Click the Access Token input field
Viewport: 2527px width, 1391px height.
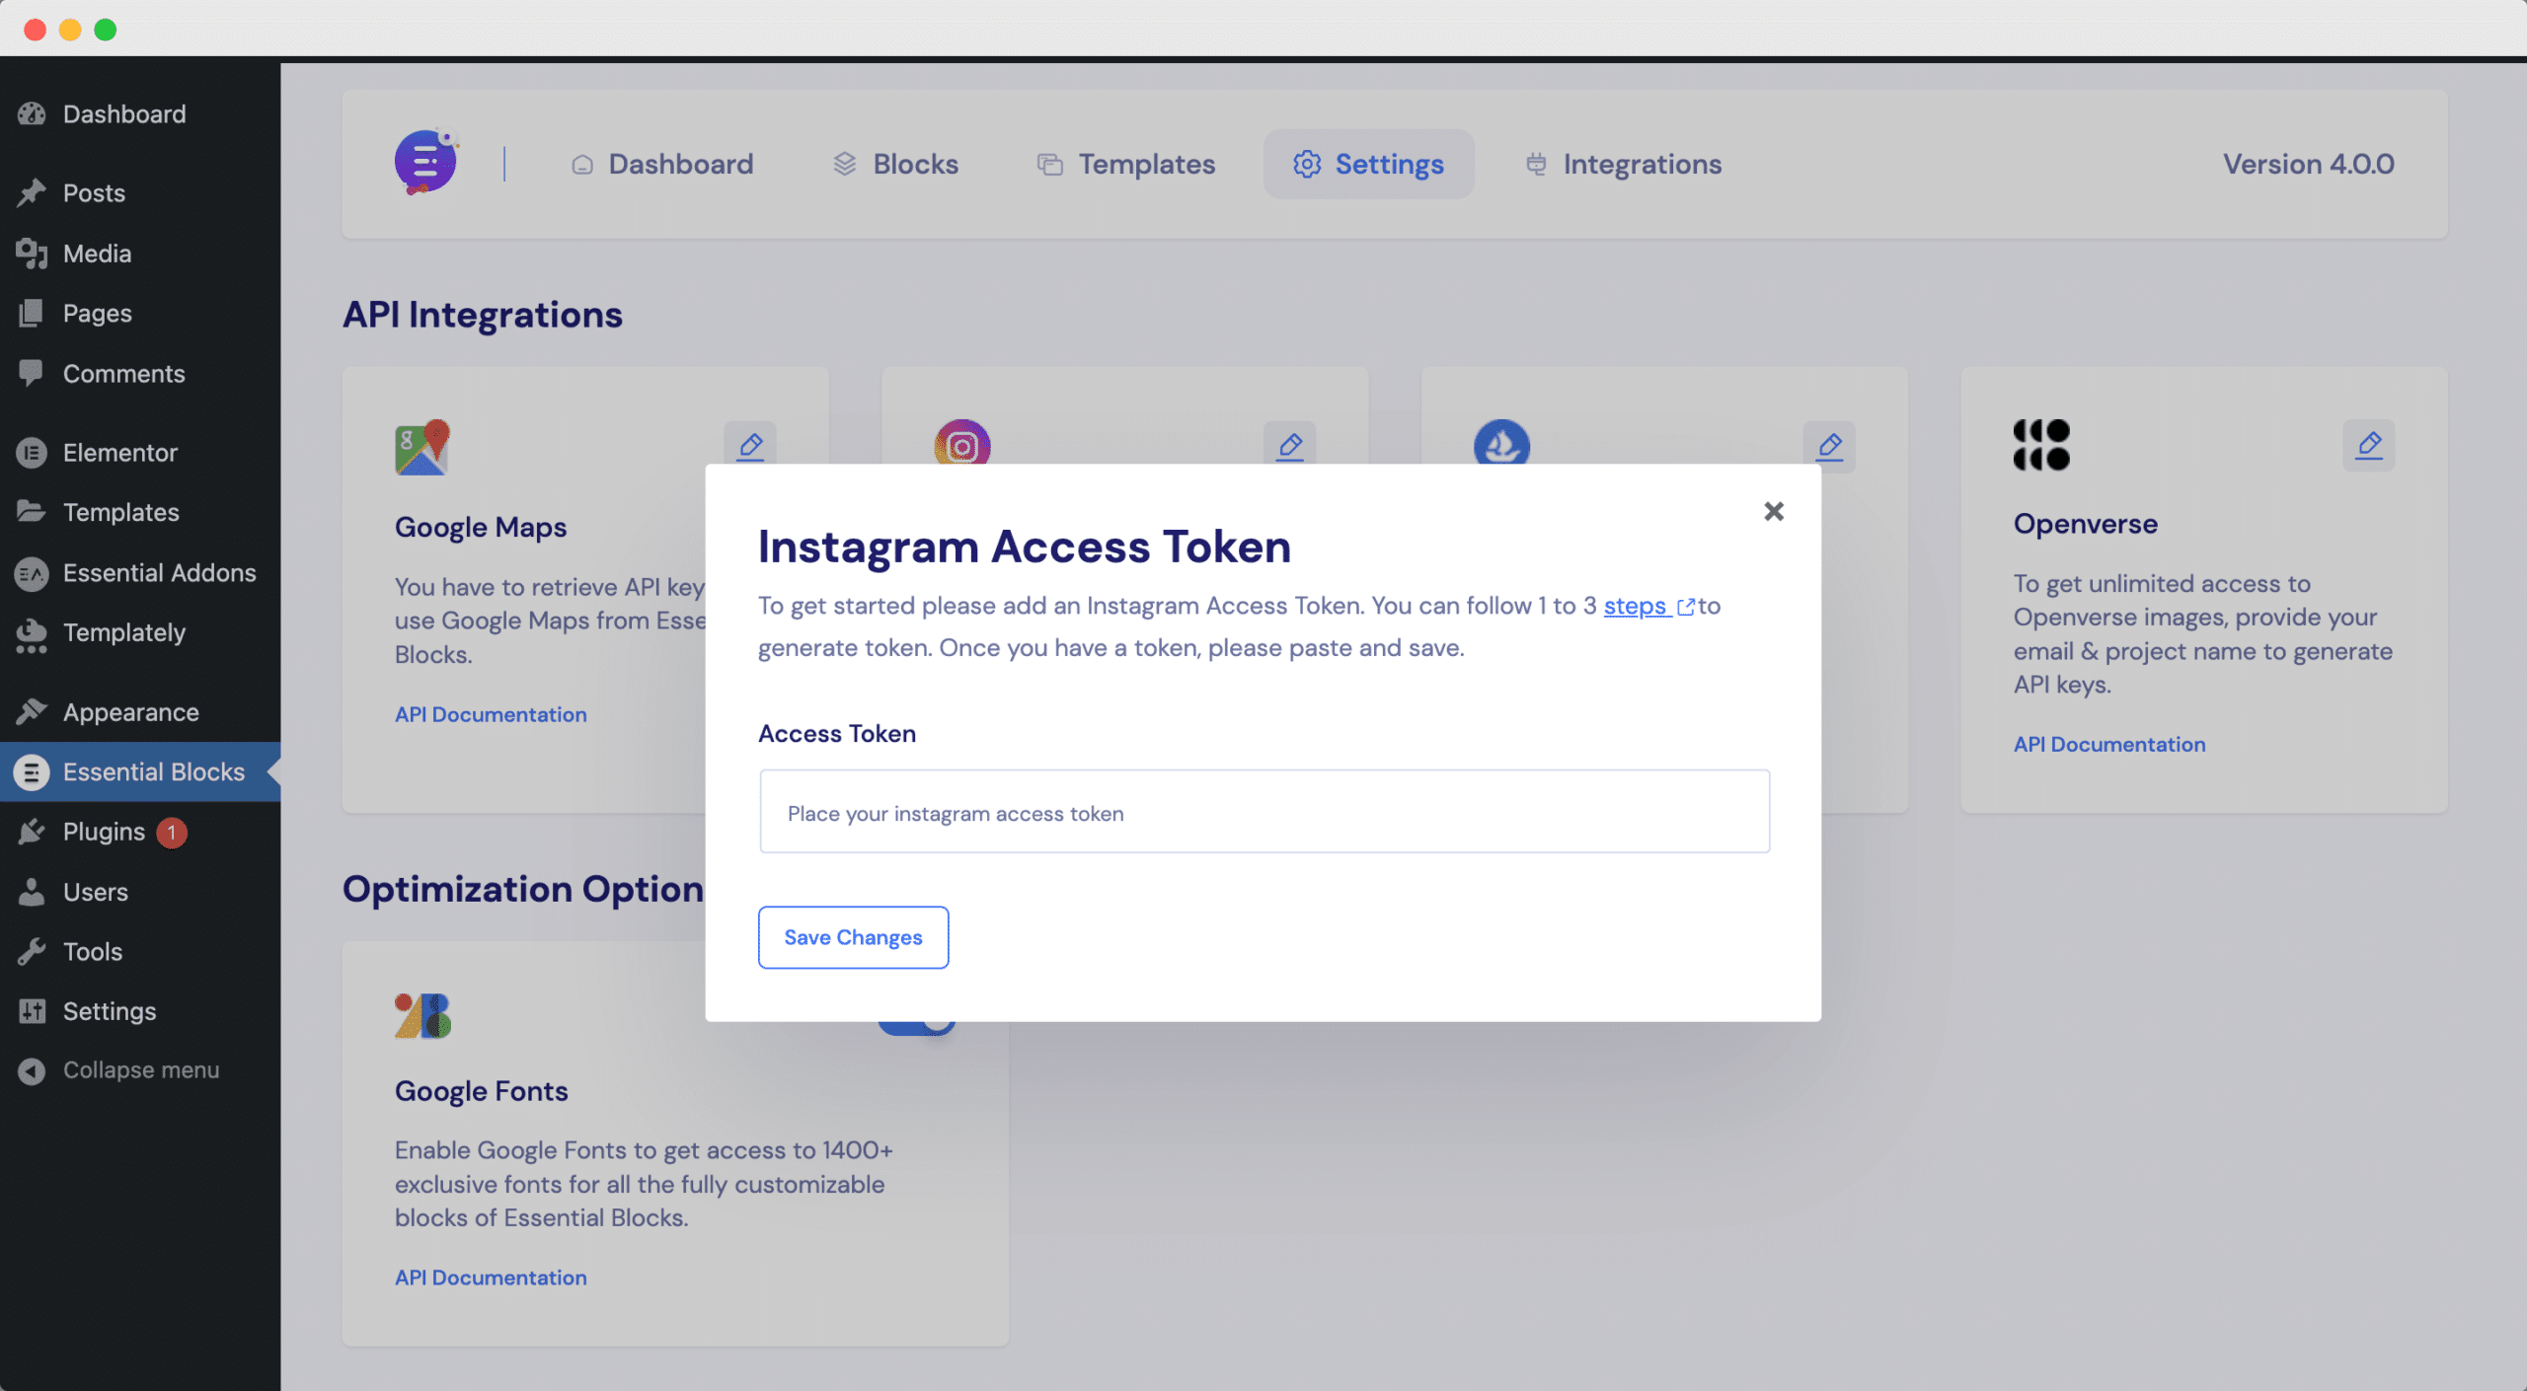[x=1264, y=810]
